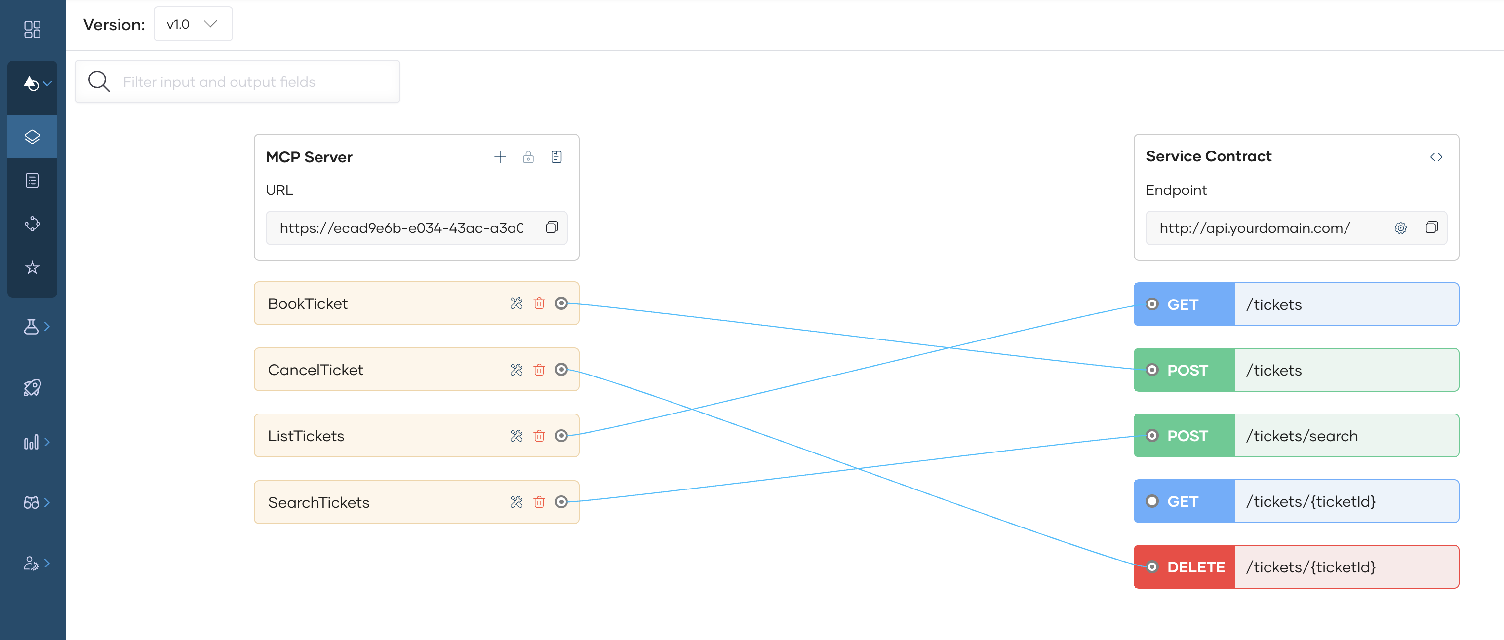The image size is (1504, 640).
Task: Select the star favorites icon in sidebar
Action: (32, 268)
